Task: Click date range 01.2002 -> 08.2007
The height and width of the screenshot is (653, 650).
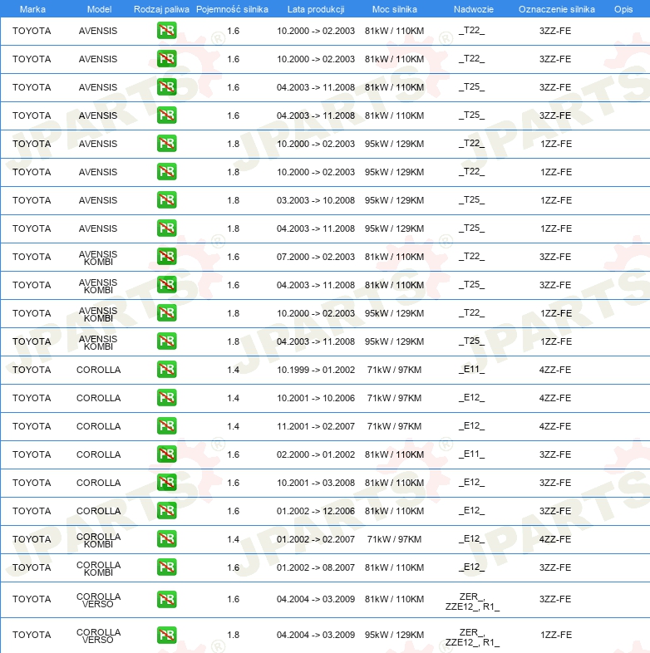Action: (315, 567)
